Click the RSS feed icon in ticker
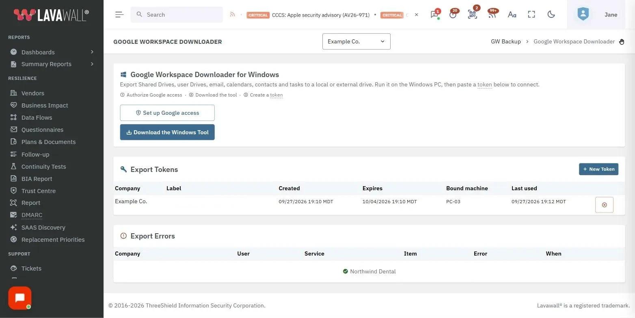Viewport: 635px width, 318px height. 232,15
